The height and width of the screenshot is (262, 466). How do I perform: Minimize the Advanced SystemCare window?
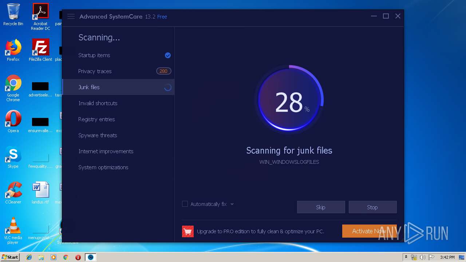click(374, 16)
